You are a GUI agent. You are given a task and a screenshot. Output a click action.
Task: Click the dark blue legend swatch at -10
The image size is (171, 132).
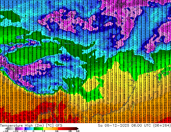[25, 128]
